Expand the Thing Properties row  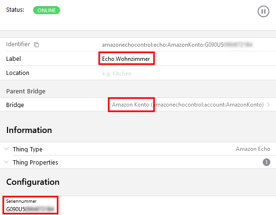(x=138, y=162)
